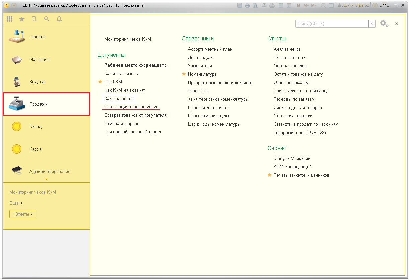Open Реализация товаров услуг document list
Screen dimensions: 409x280
point(131,107)
